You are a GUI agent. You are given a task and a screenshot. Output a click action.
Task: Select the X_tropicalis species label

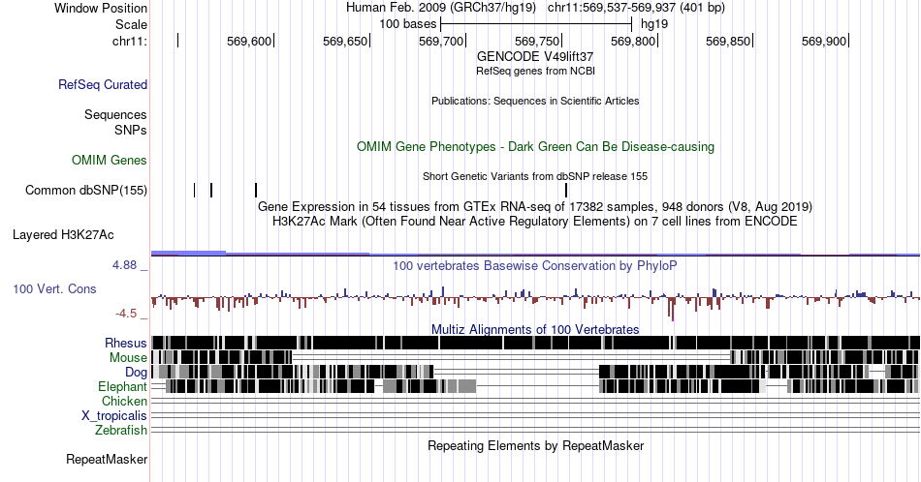tap(114, 416)
